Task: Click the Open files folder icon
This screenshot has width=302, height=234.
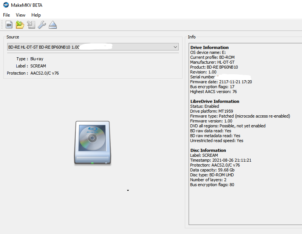Action: click(x=20, y=25)
